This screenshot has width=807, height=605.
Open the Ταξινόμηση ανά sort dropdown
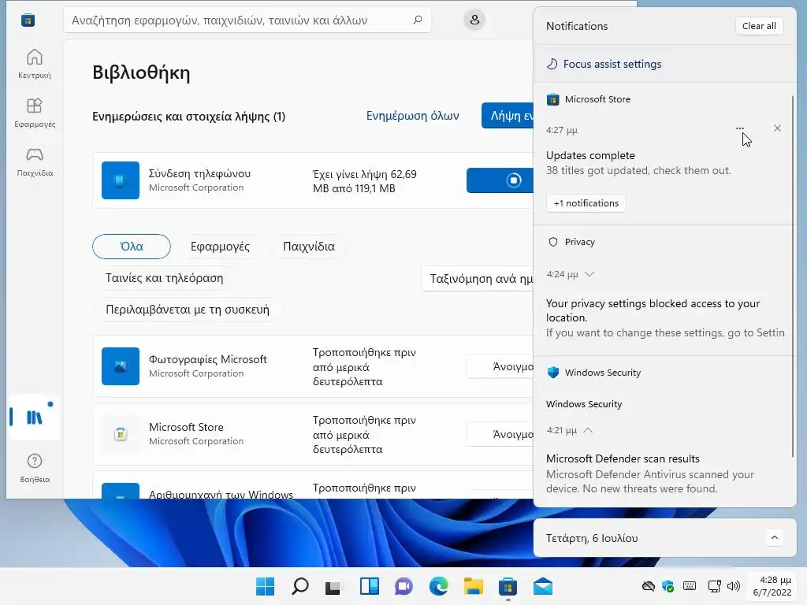click(x=478, y=279)
